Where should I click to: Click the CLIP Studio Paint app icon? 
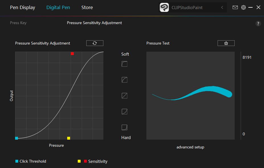pyautogui.click(x=164, y=7)
